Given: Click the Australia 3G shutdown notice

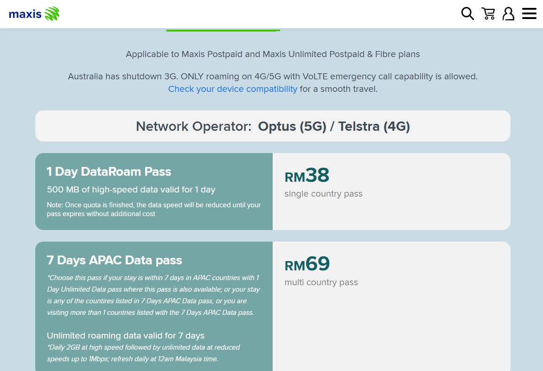Looking at the screenshot, I should [x=273, y=77].
